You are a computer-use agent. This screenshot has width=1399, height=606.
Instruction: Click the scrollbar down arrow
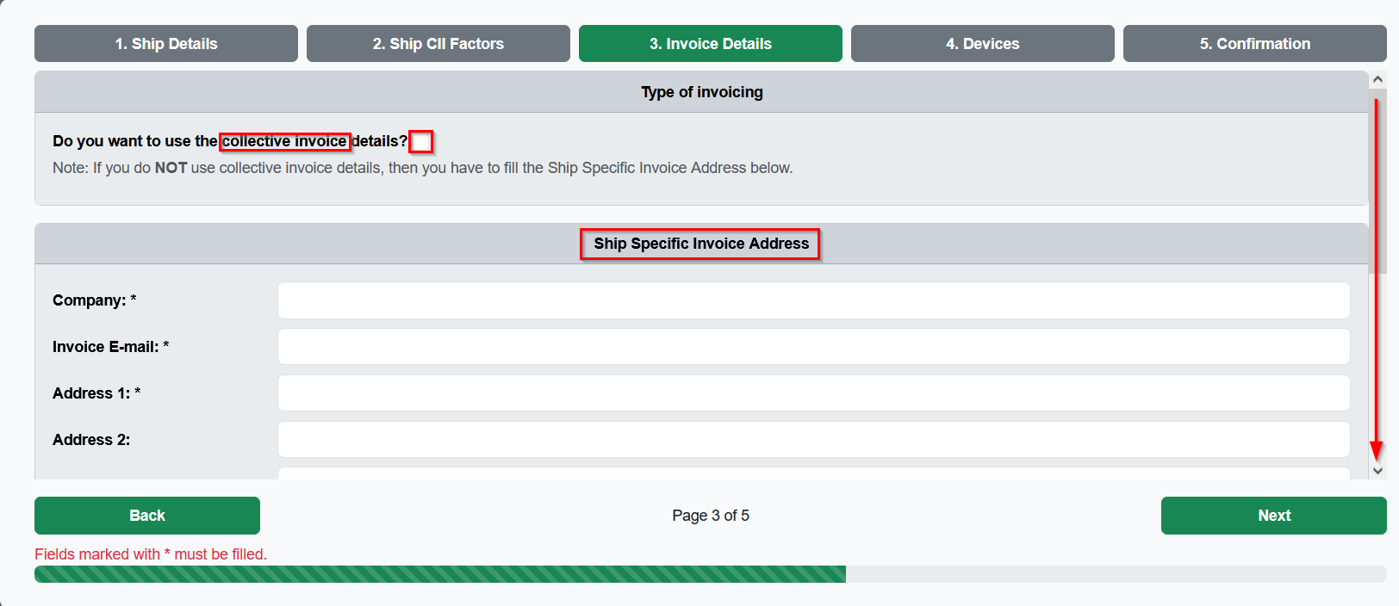(x=1377, y=470)
